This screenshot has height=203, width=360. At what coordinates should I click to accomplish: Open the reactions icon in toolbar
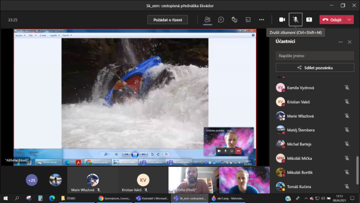(x=234, y=20)
